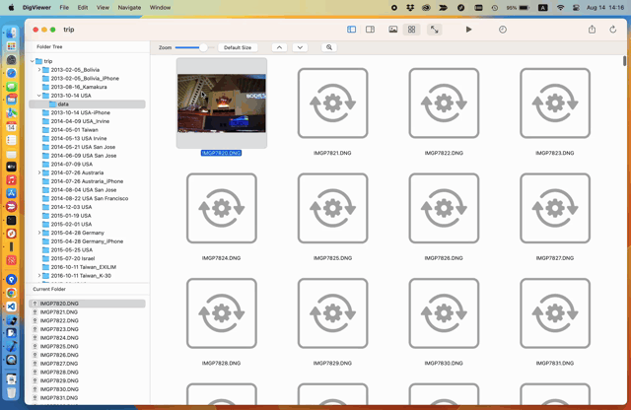Viewport: 631px width, 410px height.
Task: Expand the 2014-07-26 Australia folder
Action: pos(39,172)
